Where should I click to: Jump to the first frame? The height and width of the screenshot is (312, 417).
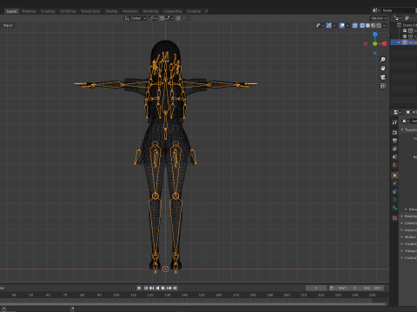click(x=146, y=288)
